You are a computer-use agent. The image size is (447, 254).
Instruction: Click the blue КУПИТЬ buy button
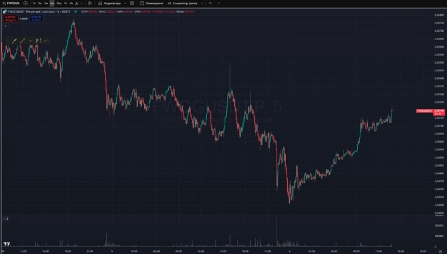point(36,18)
